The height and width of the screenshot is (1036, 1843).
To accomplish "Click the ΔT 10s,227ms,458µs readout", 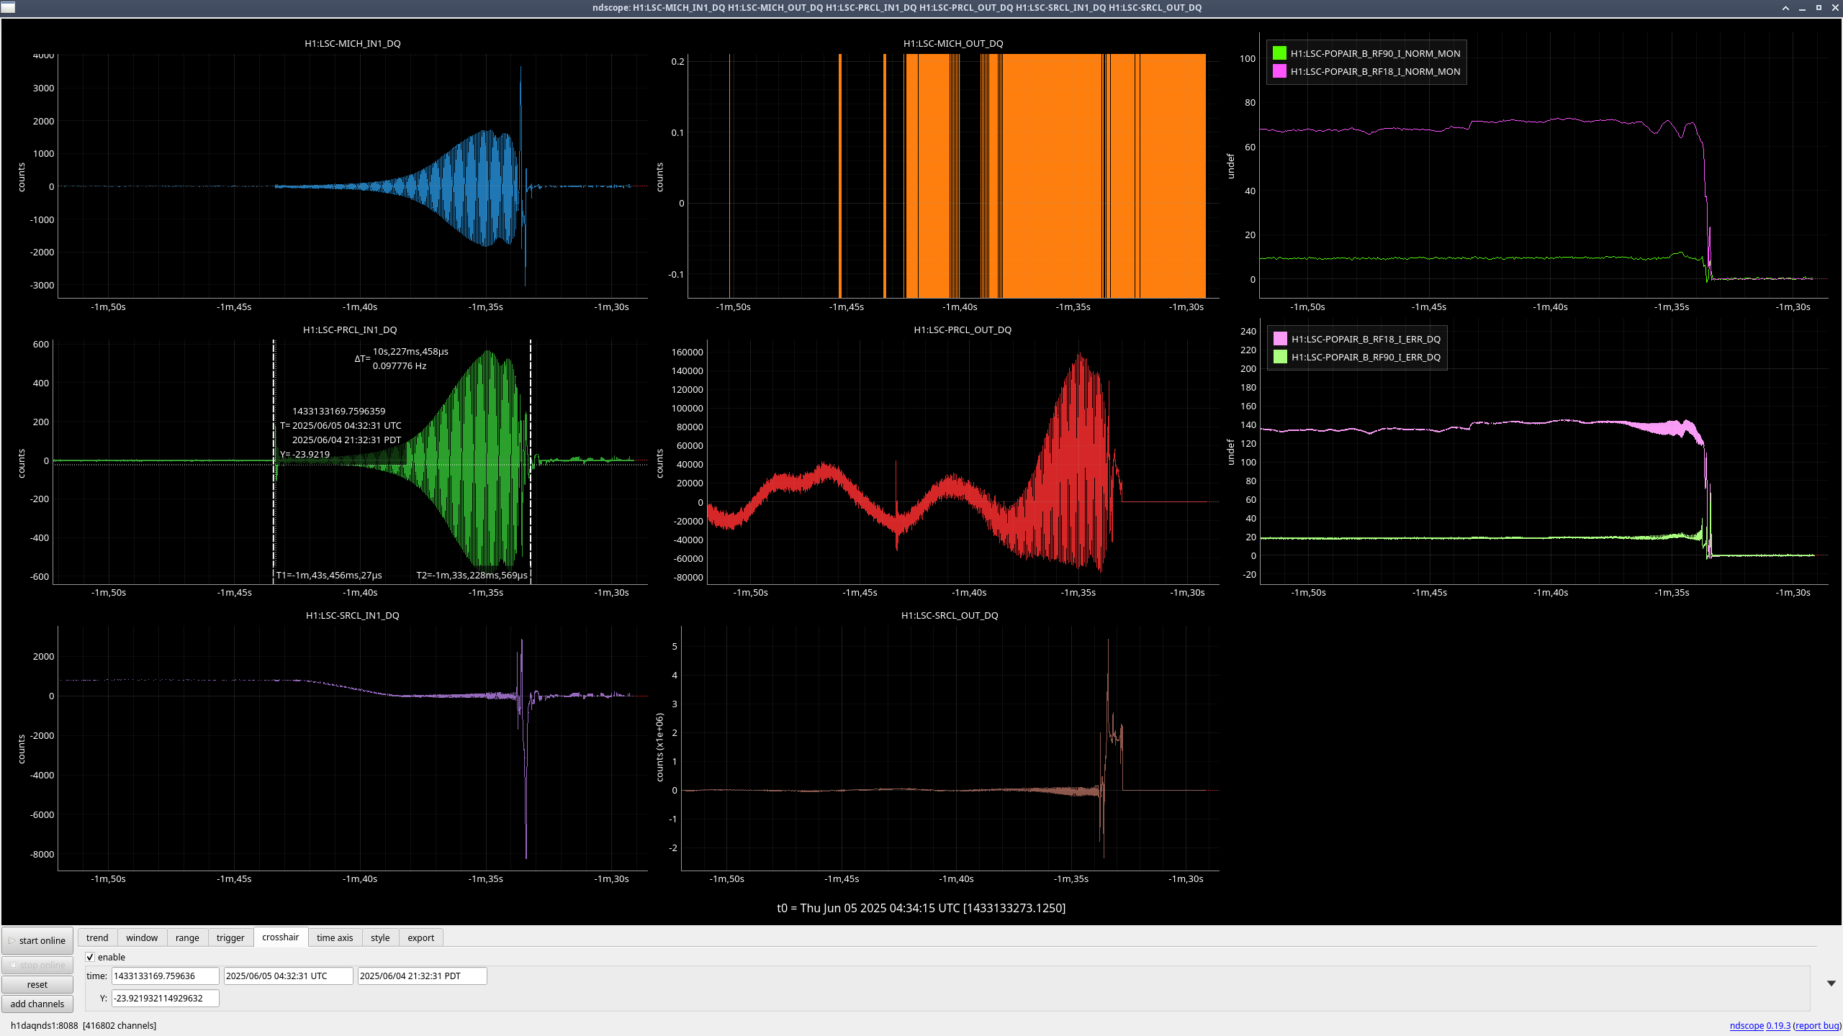I will coord(410,351).
